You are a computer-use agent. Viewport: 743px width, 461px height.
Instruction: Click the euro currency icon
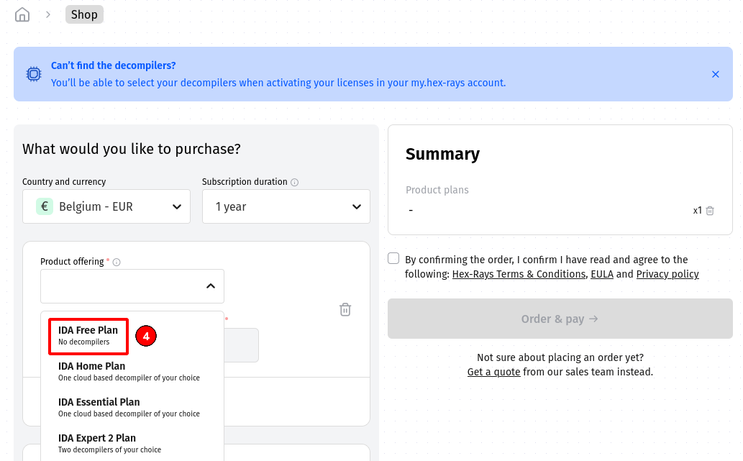pyautogui.click(x=45, y=206)
